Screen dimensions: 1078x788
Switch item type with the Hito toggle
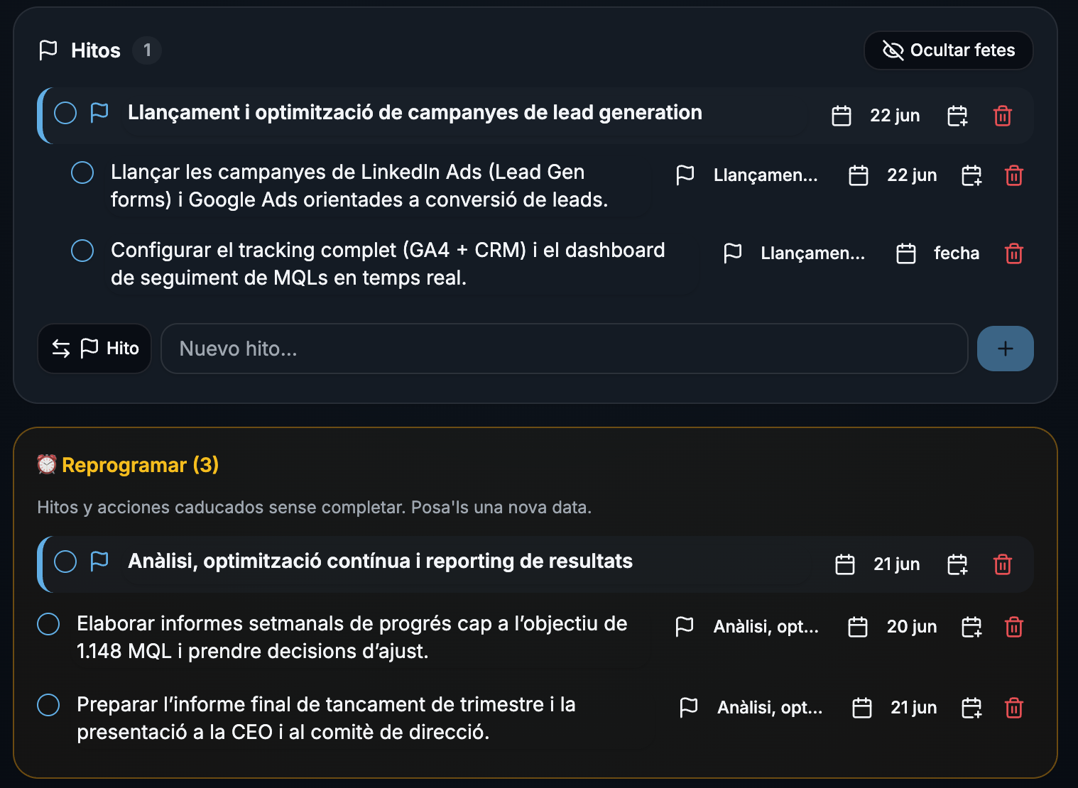pyautogui.click(x=94, y=349)
